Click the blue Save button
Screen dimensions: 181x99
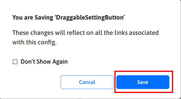tap(143, 82)
